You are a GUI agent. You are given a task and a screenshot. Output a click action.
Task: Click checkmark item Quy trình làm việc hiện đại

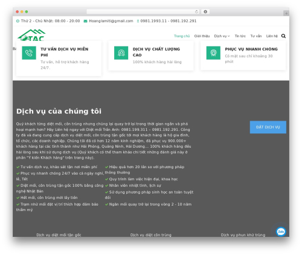pos(141,179)
